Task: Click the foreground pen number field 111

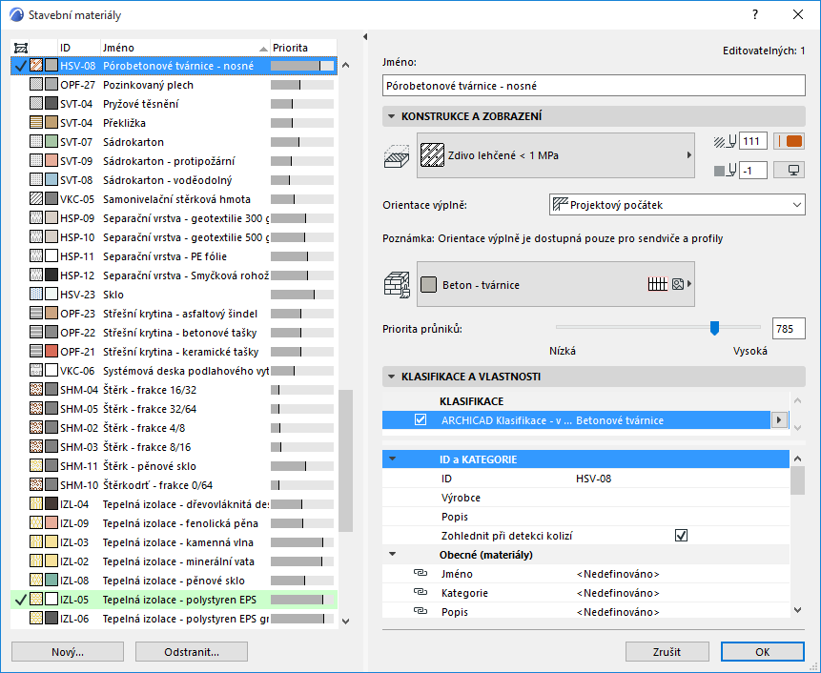Action: click(753, 141)
